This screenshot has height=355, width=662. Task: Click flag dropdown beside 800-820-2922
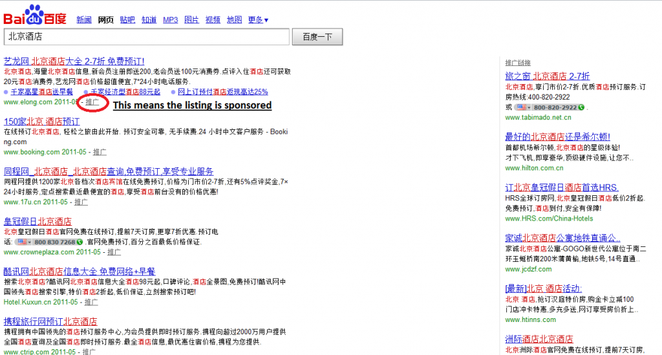pyautogui.click(x=524, y=107)
